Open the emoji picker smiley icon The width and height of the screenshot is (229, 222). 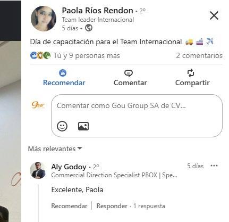point(62,126)
